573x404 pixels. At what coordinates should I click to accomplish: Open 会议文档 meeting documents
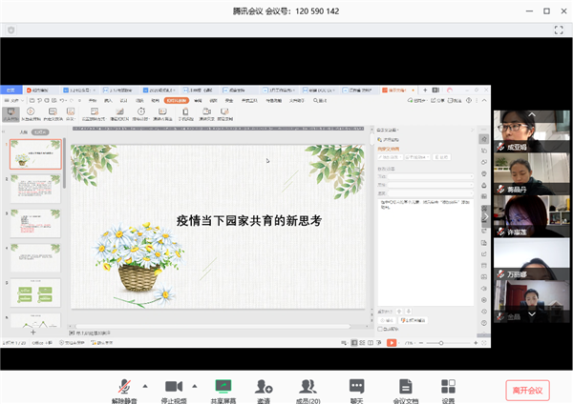406,386
